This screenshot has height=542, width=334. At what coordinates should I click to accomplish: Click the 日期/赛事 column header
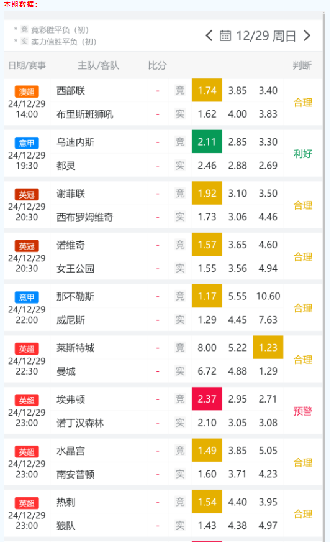(27, 65)
